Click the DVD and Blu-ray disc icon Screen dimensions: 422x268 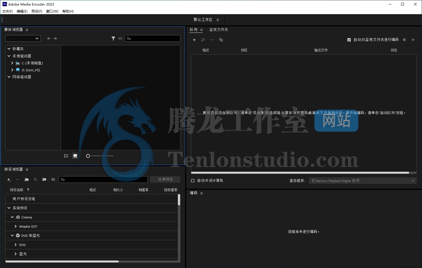coord(18,235)
